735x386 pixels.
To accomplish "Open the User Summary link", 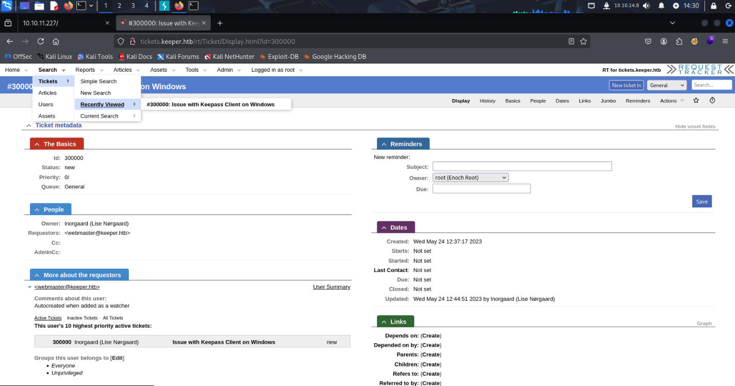I will coord(332,287).
